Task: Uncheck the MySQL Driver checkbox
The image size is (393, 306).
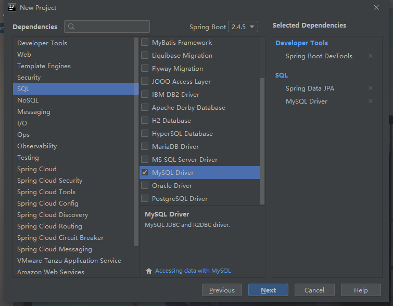Action: pyautogui.click(x=145, y=173)
